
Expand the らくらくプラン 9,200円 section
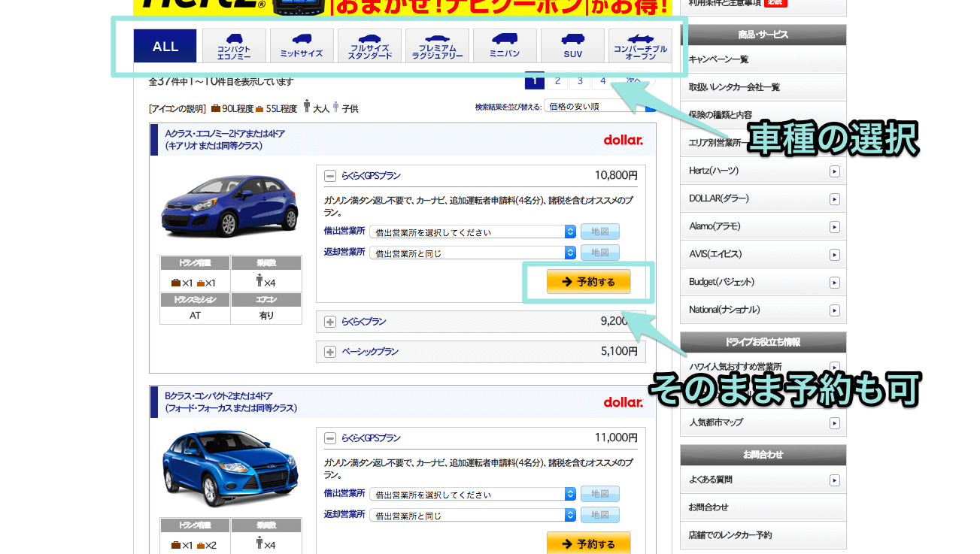coord(329,322)
